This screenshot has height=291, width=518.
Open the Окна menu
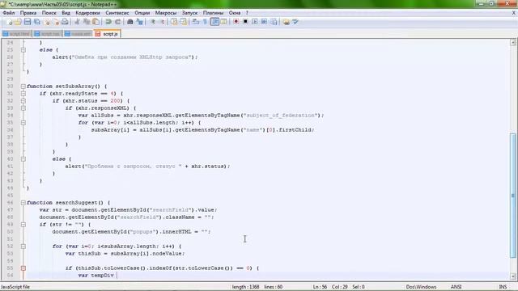pos(235,13)
